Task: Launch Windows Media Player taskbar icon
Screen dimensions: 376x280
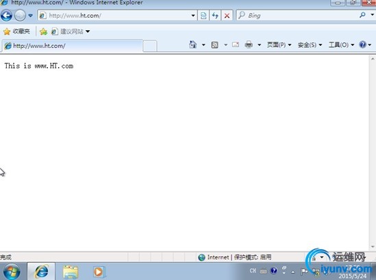Action: point(99,272)
